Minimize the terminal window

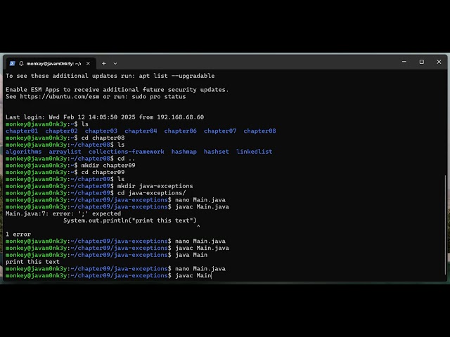click(402, 62)
